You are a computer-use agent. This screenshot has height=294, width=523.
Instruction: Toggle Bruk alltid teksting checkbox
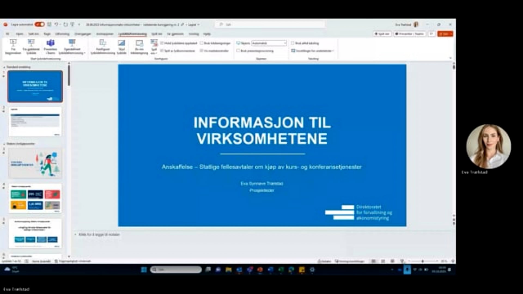(293, 43)
